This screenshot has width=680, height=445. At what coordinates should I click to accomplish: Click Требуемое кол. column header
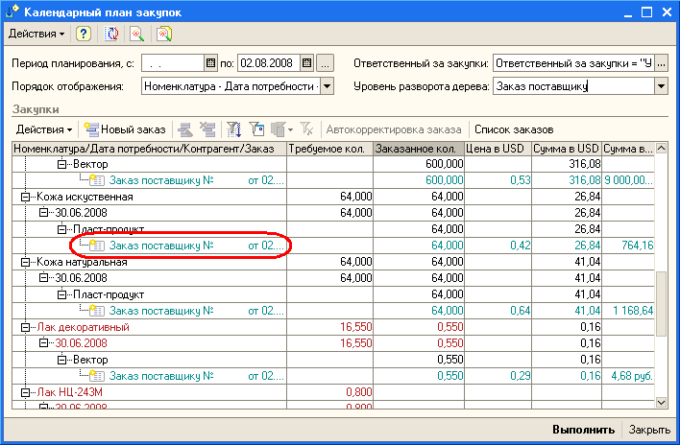329,149
